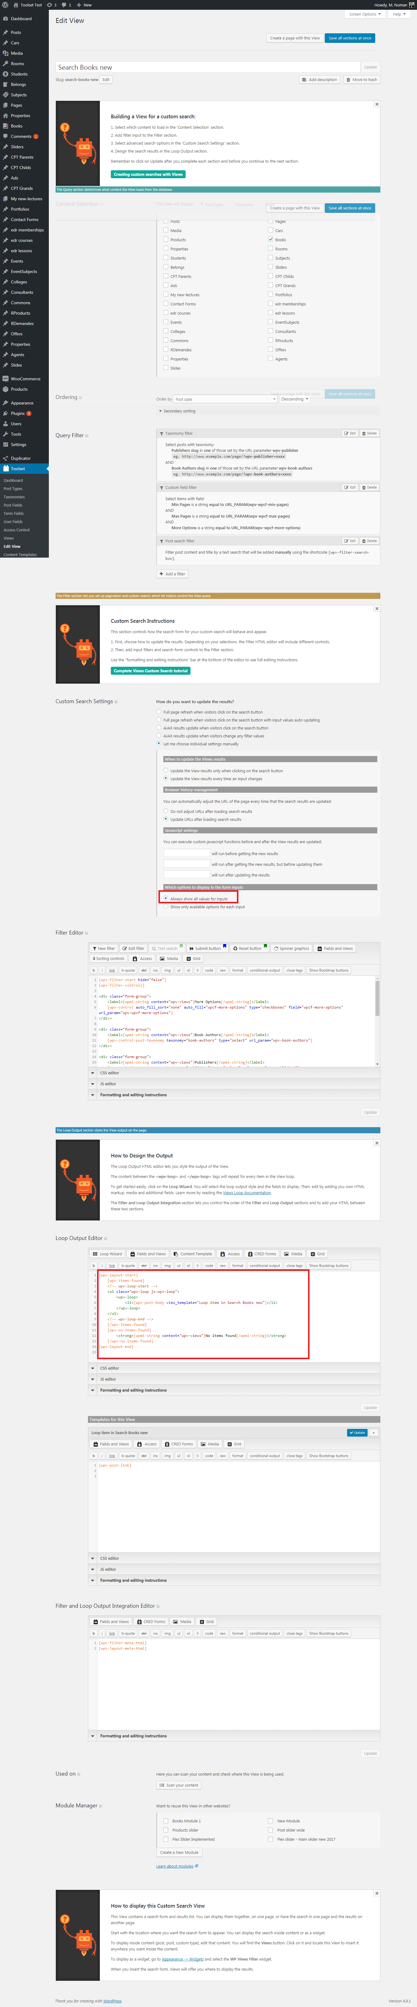Open Dashboard from the sidebar
This screenshot has width=417, height=2007.
click(21, 19)
